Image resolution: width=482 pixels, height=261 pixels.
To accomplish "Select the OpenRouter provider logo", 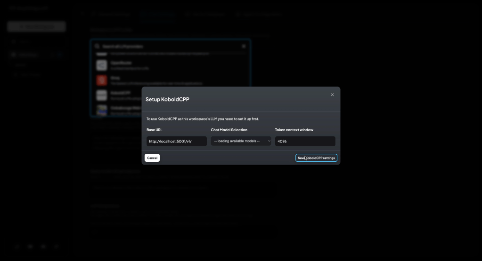I will click(102, 65).
